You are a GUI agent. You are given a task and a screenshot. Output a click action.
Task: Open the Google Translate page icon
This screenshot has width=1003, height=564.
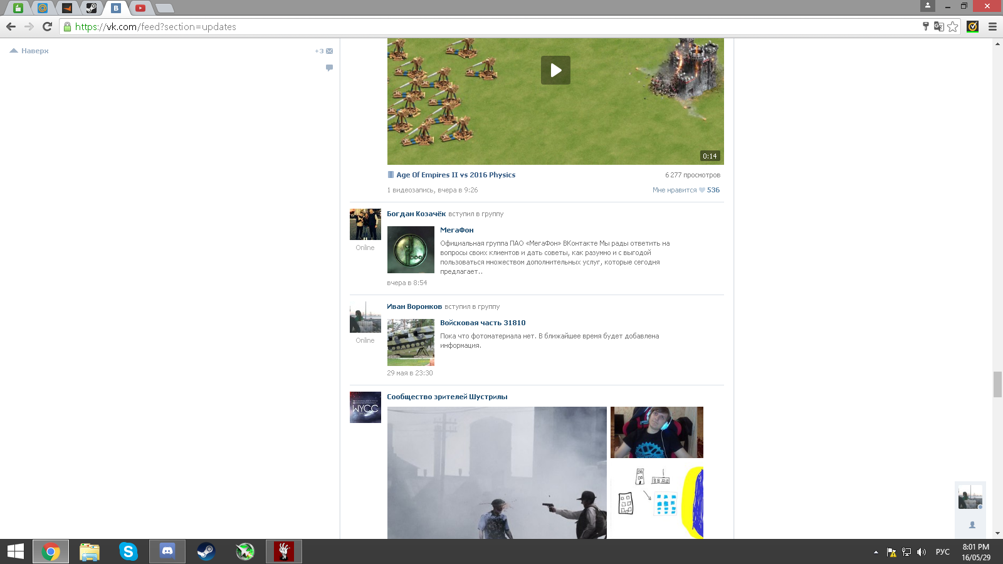(x=938, y=26)
